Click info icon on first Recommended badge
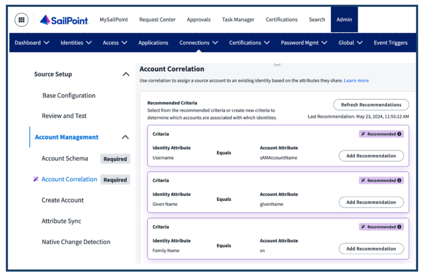The height and width of the screenshot is (277, 424). click(x=399, y=134)
